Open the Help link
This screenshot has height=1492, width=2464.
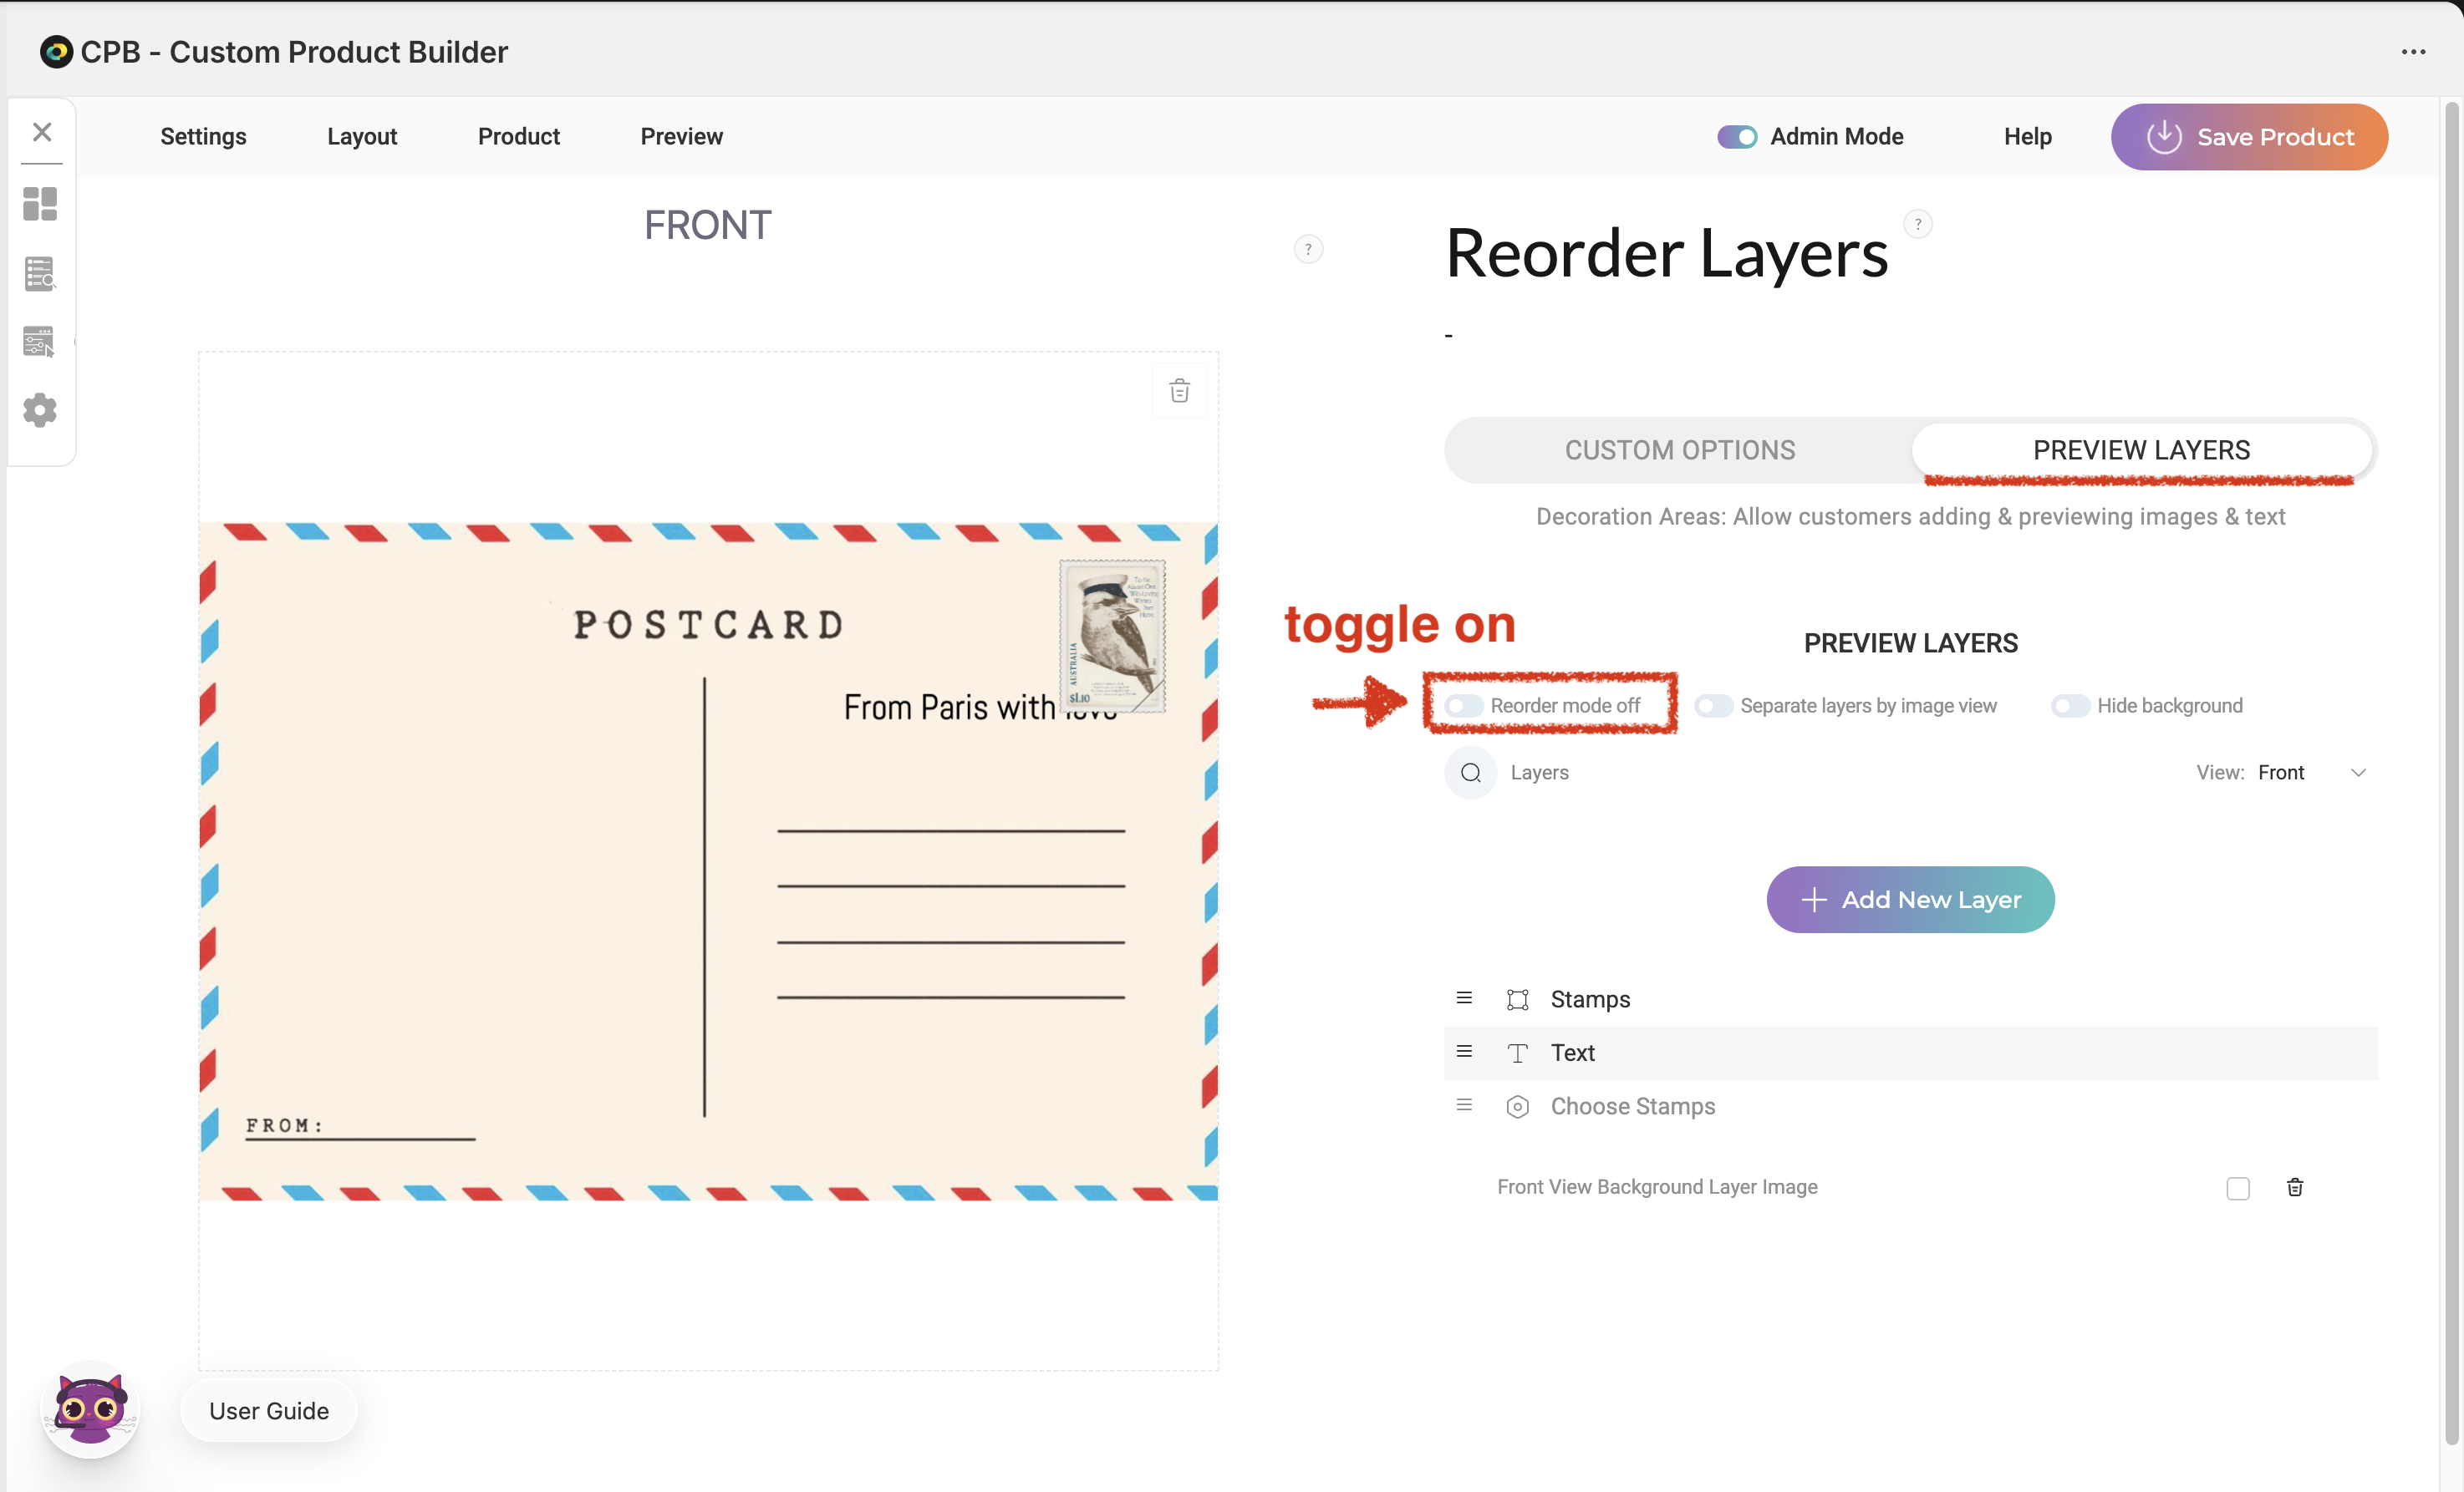2027,137
